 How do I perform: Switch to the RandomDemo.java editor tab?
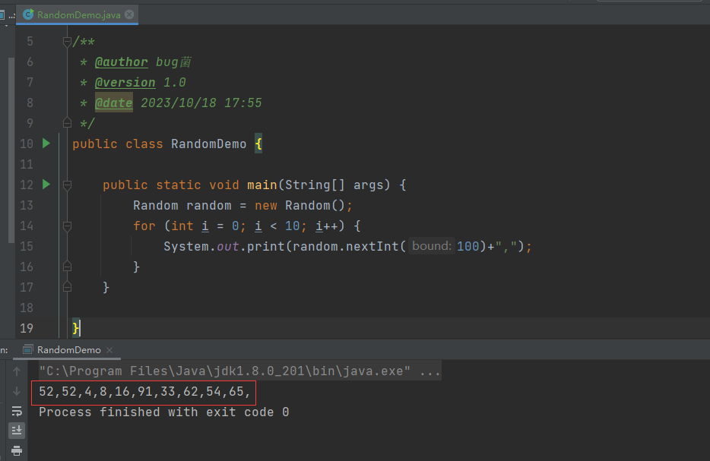tap(78, 14)
